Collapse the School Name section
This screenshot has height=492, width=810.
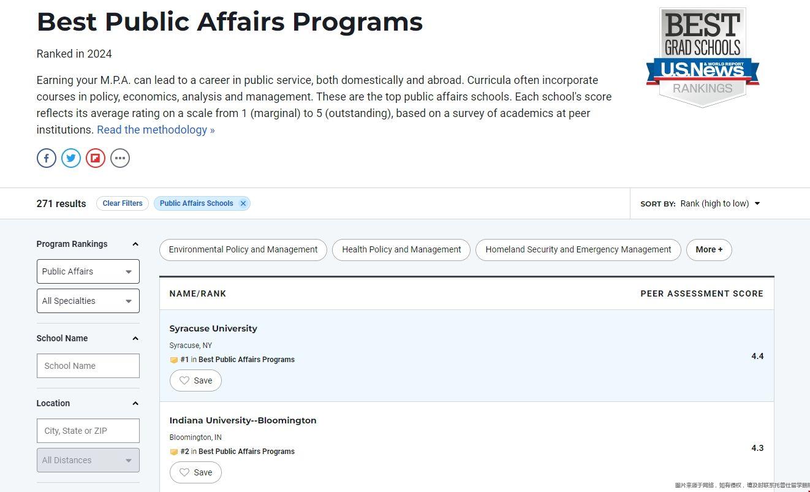pos(135,338)
